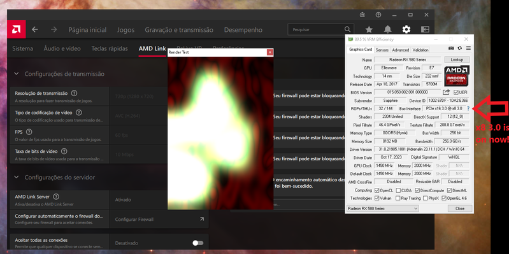
Task: Click the BIOS export share icon
Action: coord(447,92)
